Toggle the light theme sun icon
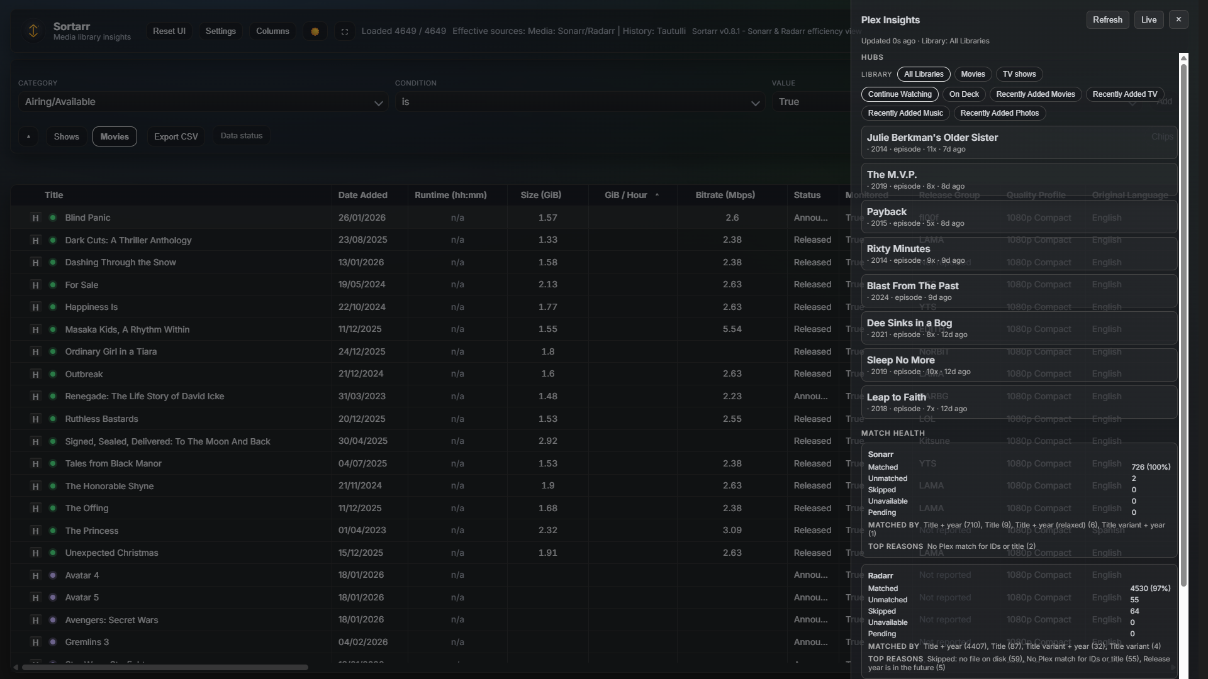1208x679 pixels. tap(315, 31)
